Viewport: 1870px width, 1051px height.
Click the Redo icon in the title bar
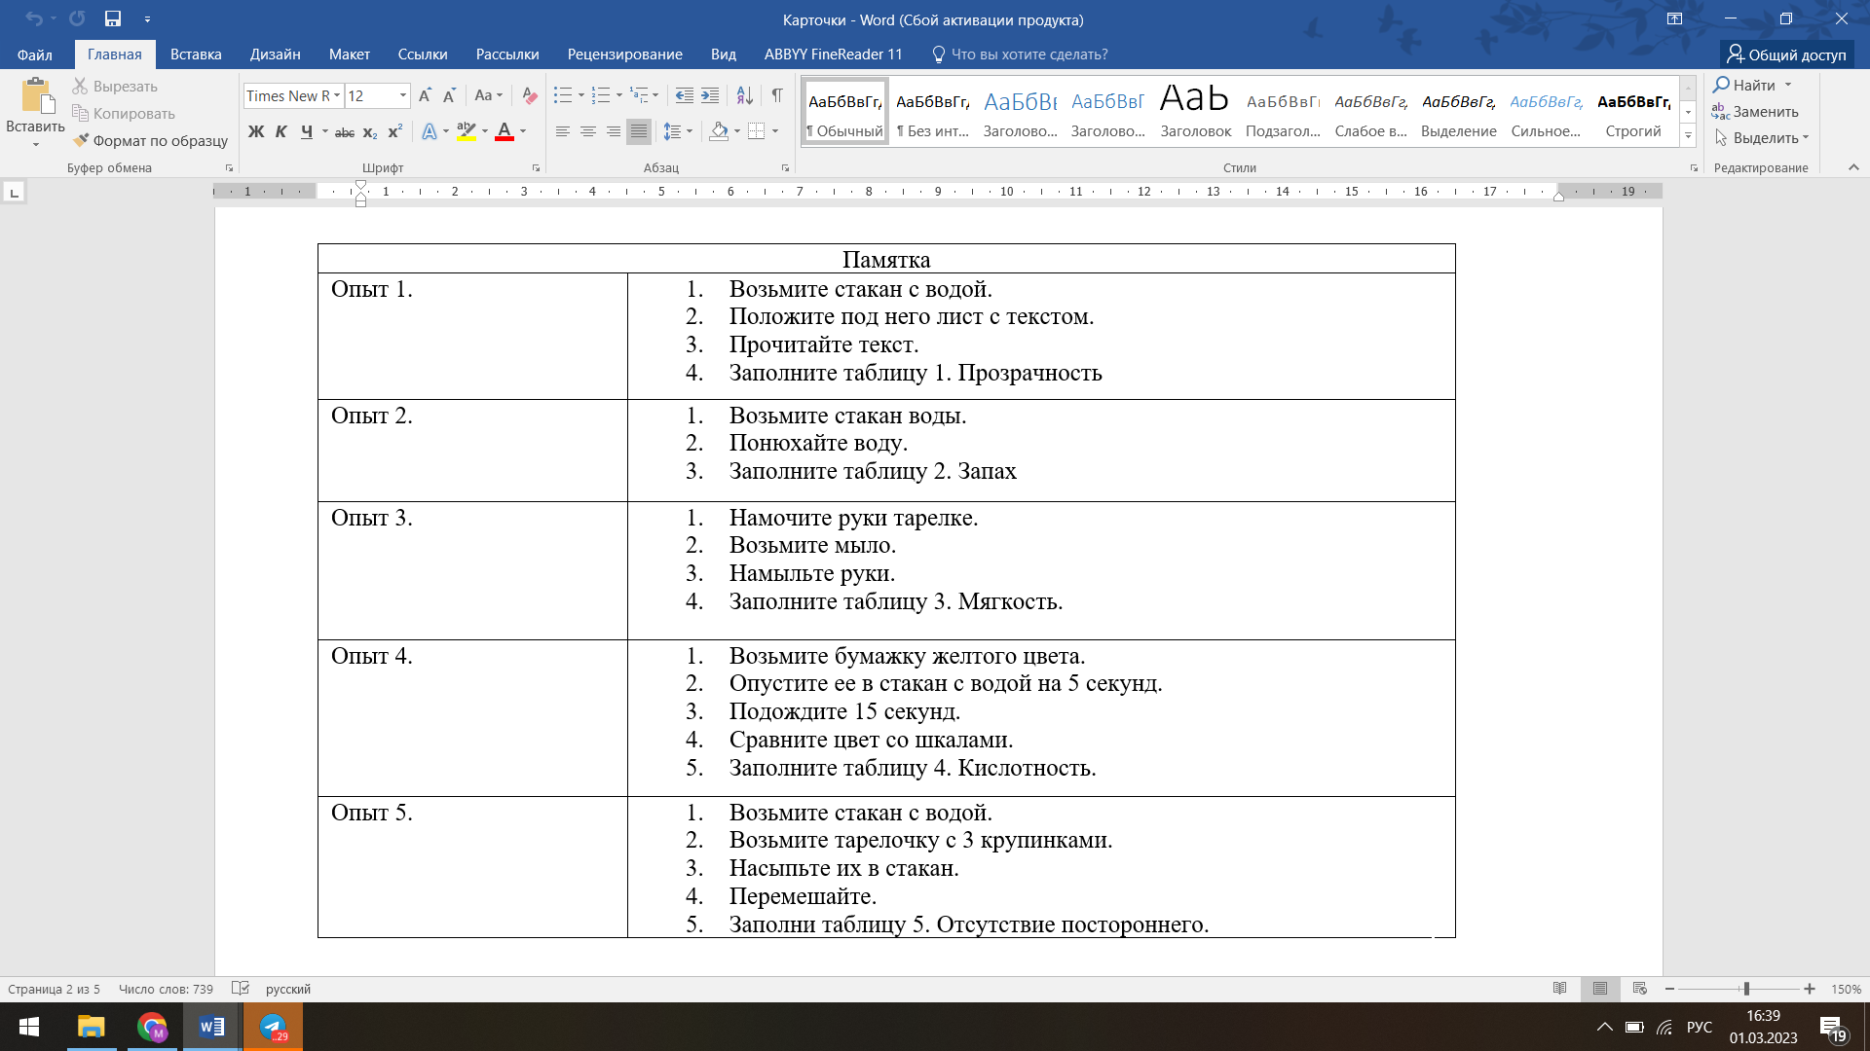pos(77,18)
